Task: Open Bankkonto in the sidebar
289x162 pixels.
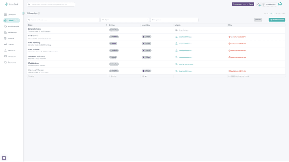Action: click(x=12, y=50)
